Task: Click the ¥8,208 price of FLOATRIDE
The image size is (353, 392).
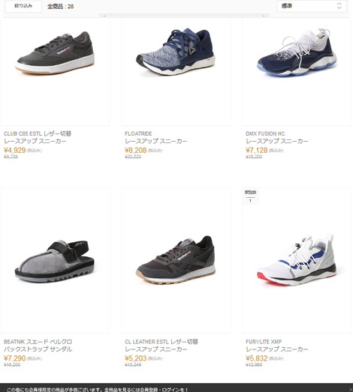Action: 135,150
